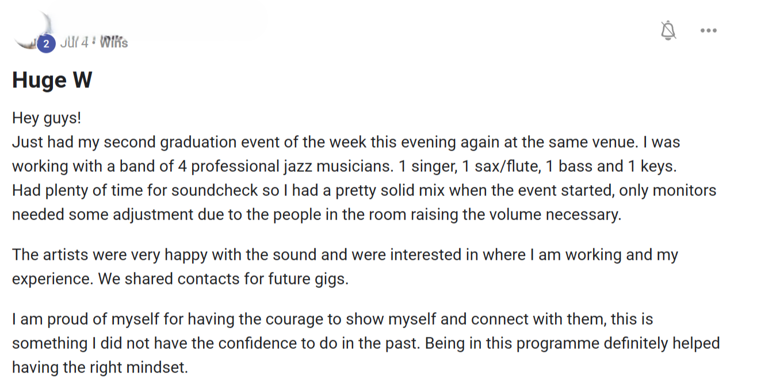Click the sentence 'We shared contacts for future gigs'

coord(223,279)
